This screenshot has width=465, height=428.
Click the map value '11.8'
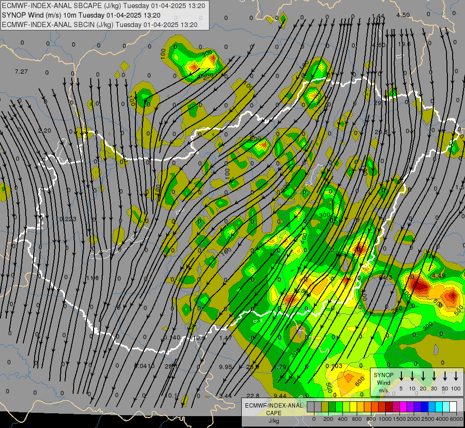93,278
